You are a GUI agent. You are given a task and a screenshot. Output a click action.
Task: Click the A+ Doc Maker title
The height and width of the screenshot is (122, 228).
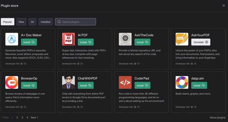(x=31, y=35)
